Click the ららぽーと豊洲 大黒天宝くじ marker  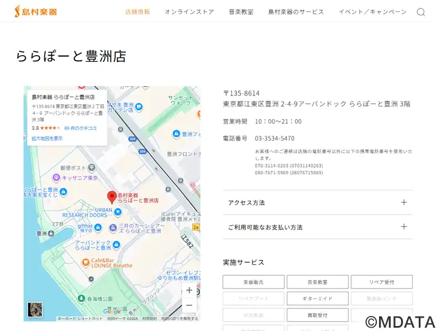tap(64, 192)
